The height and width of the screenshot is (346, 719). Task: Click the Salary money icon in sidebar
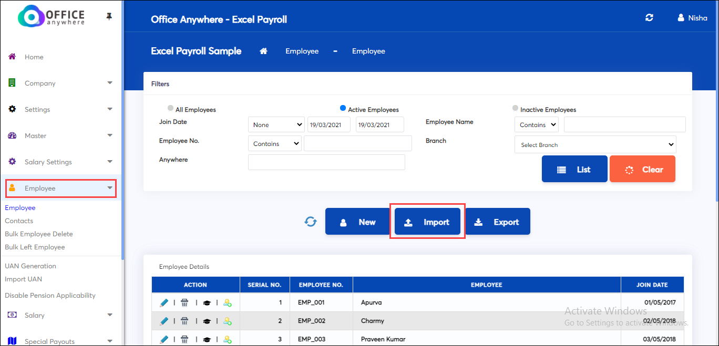coord(12,314)
